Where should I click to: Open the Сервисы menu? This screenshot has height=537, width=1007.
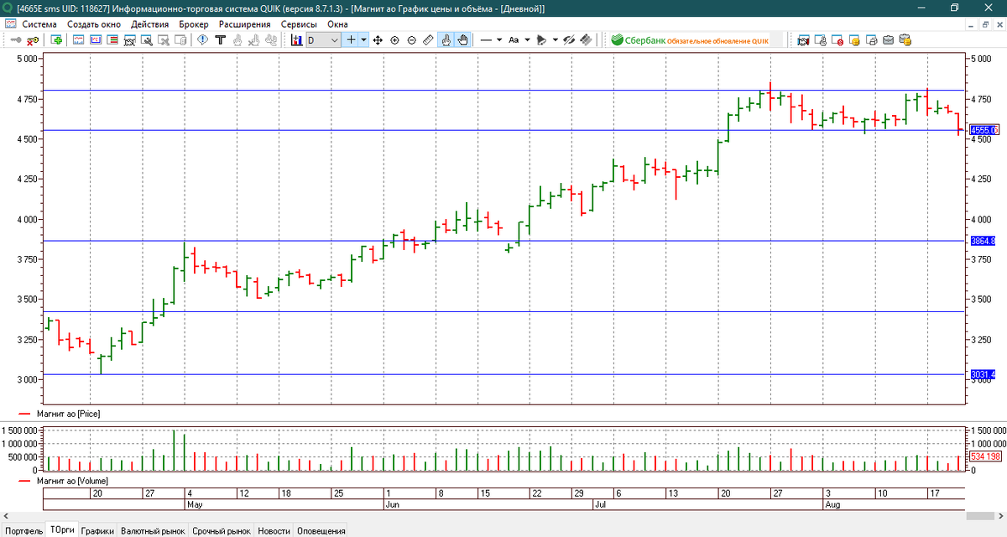coord(299,24)
